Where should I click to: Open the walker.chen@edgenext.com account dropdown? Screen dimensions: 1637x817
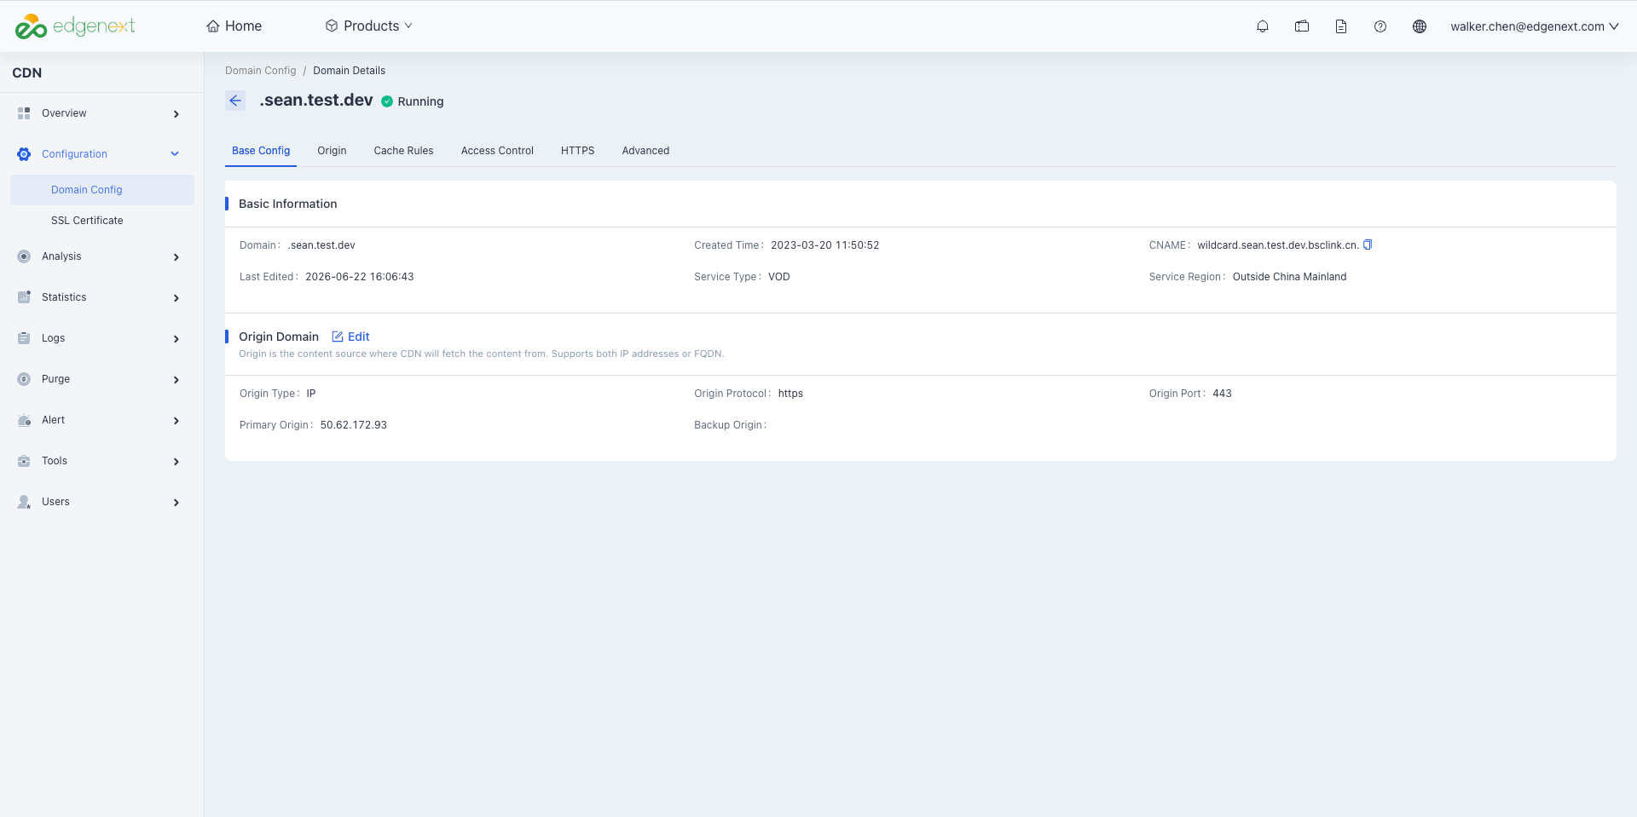tap(1534, 26)
